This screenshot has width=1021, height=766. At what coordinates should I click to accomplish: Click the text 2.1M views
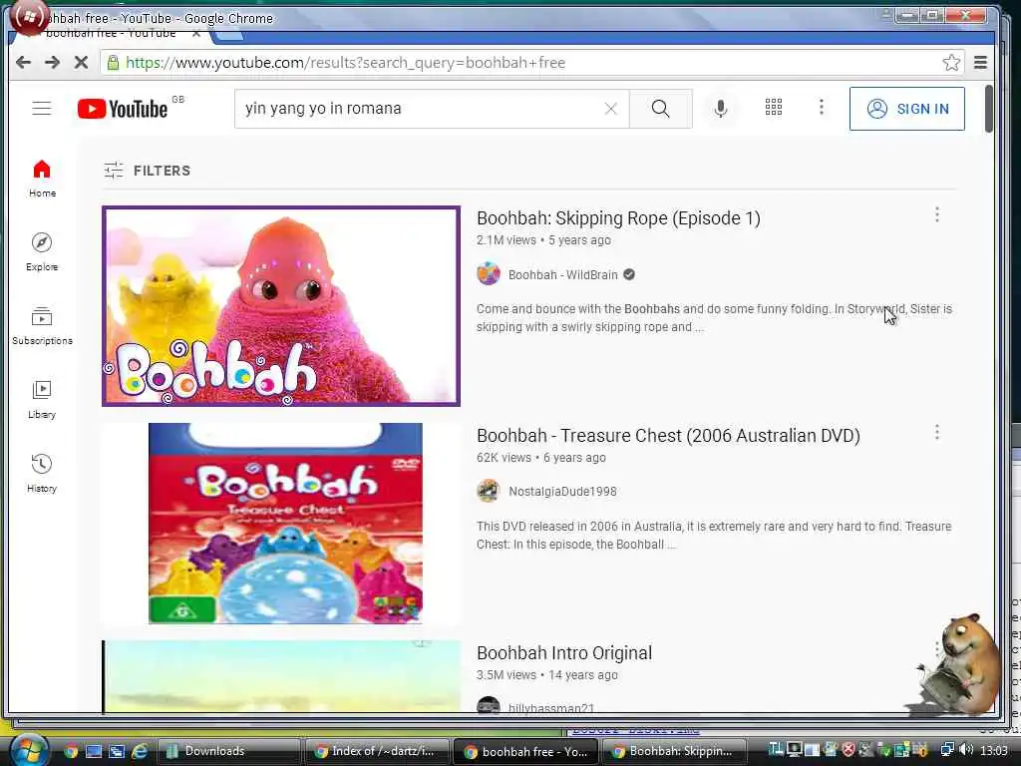[506, 240]
